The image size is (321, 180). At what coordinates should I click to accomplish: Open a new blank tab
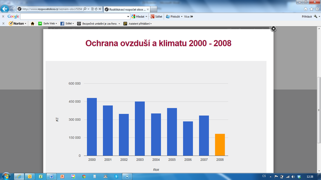[153, 9]
